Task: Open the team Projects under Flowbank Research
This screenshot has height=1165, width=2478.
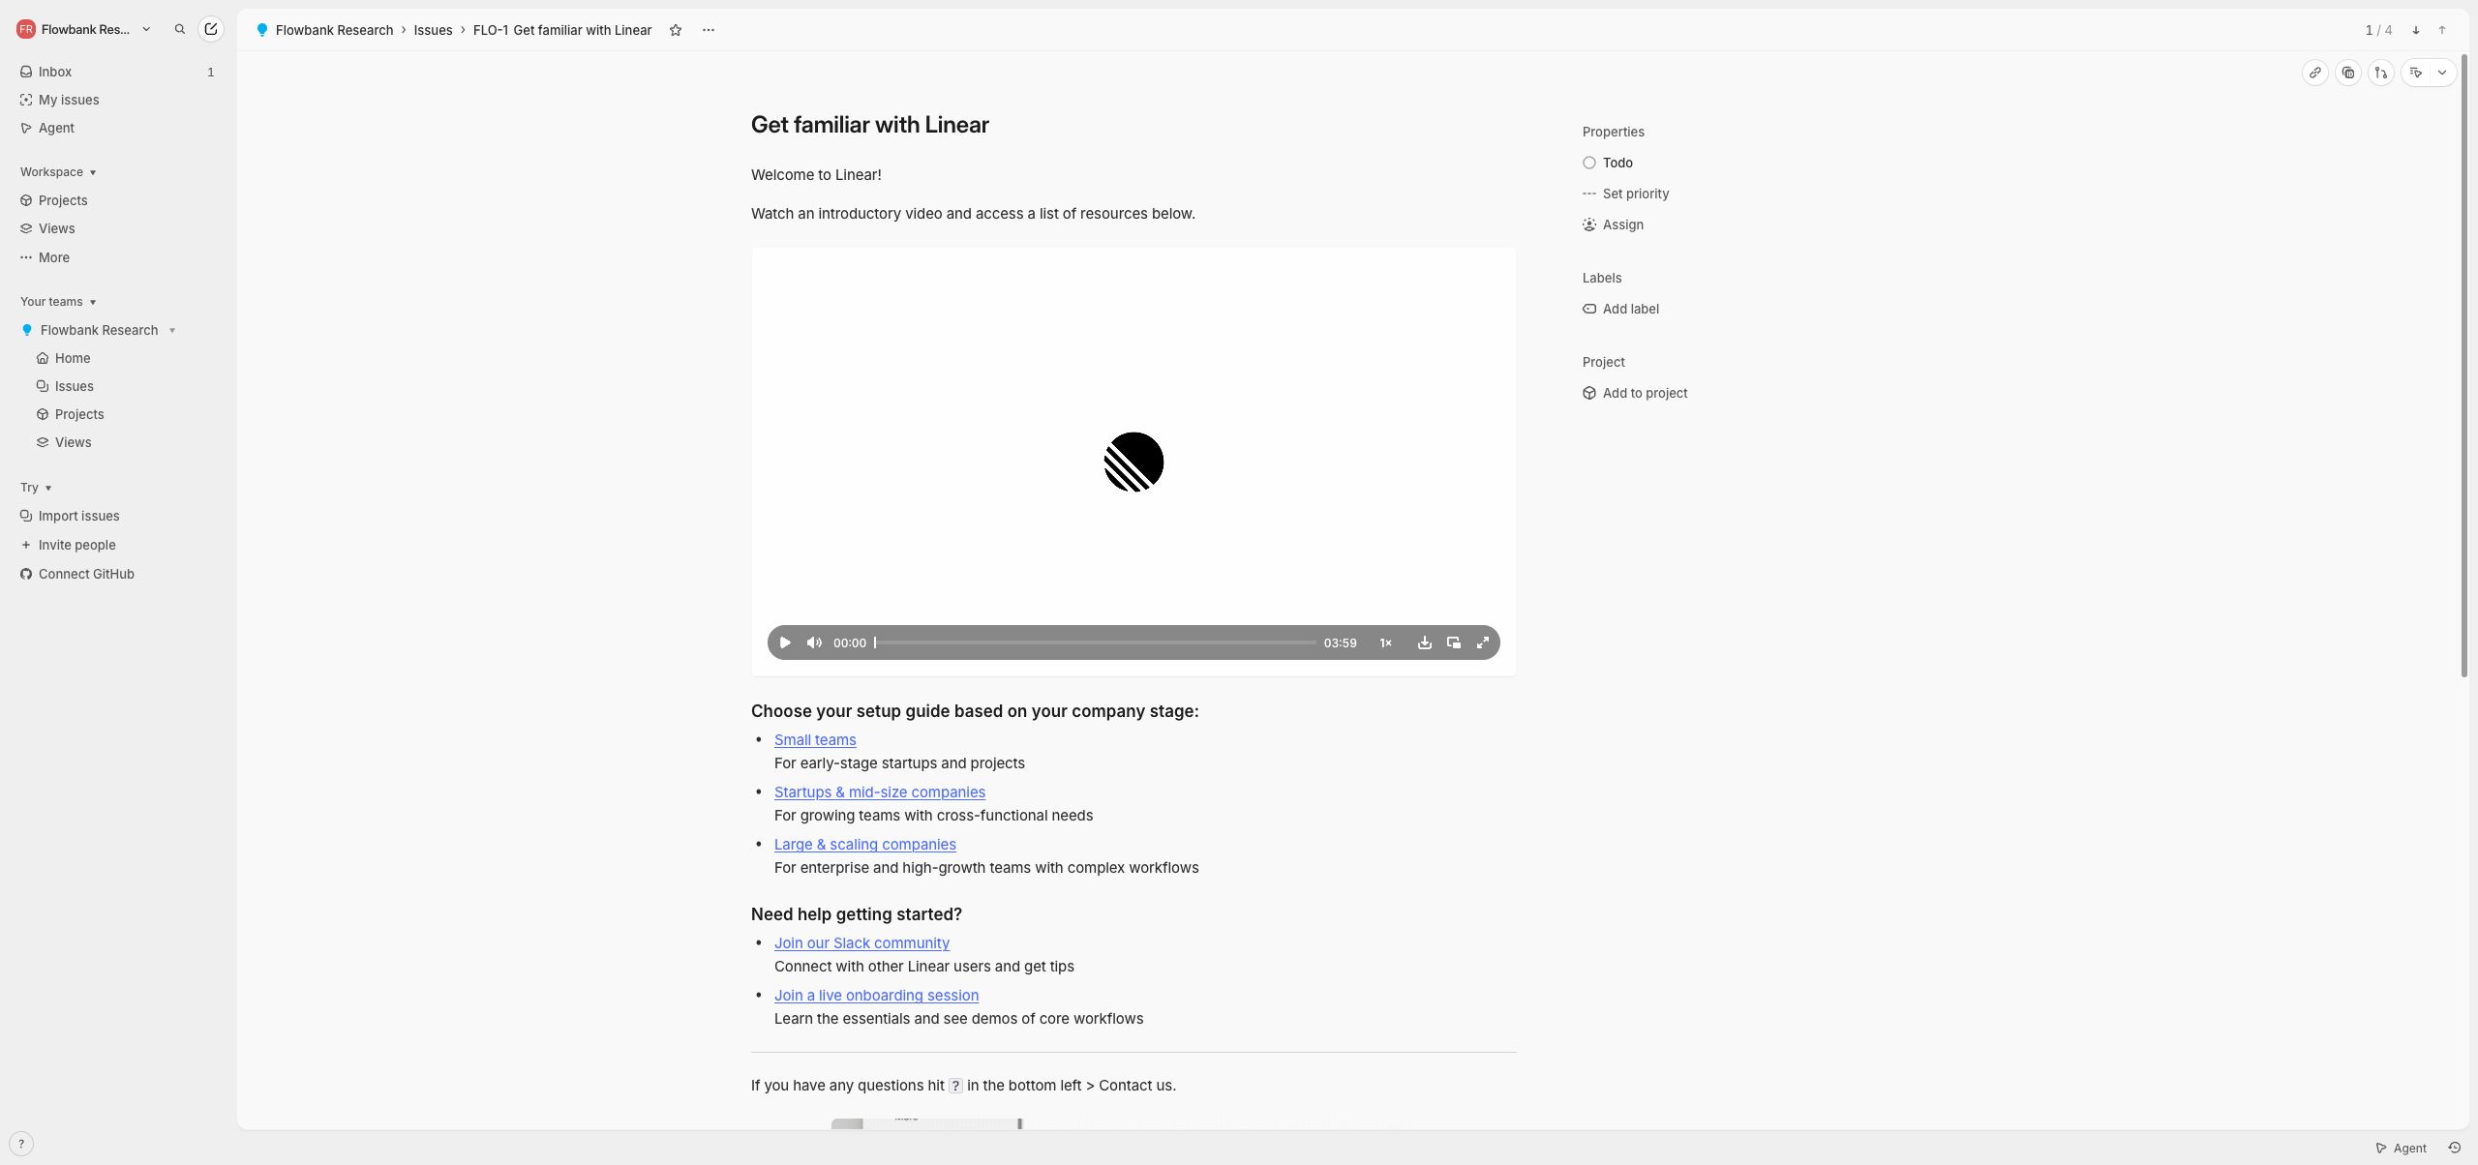Action: pos(125,414)
